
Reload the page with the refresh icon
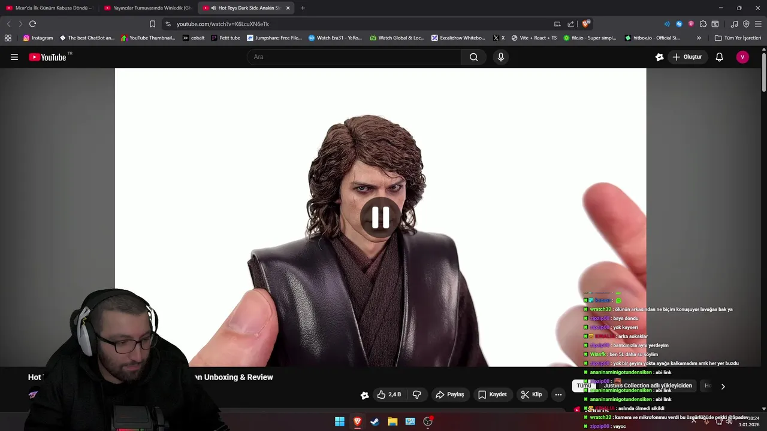pyautogui.click(x=32, y=24)
